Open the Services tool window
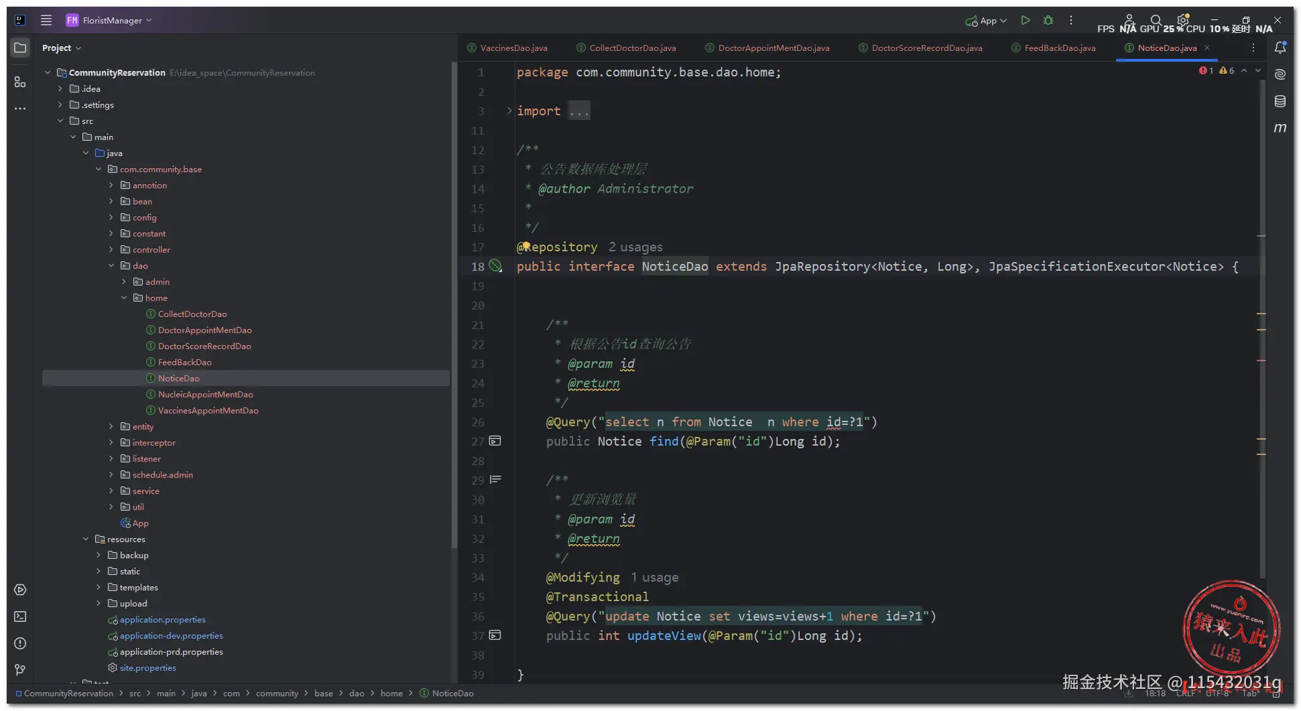 pyautogui.click(x=20, y=590)
